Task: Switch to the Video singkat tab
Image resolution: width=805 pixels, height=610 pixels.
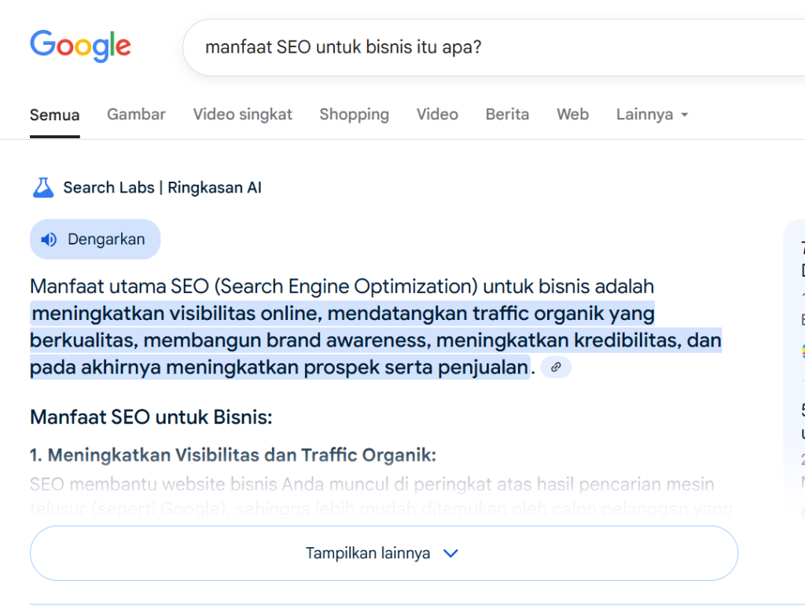Action: (242, 114)
